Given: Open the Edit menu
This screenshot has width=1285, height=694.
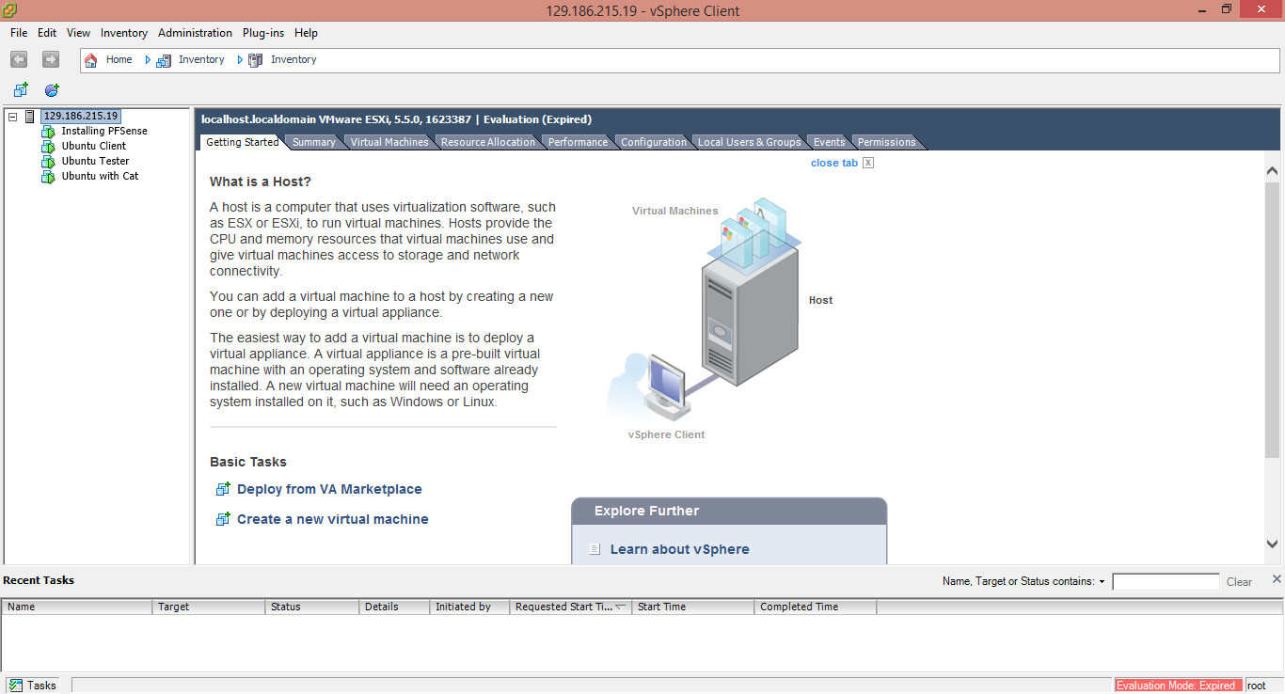Looking at the screenshot, I should pos(47,33).
